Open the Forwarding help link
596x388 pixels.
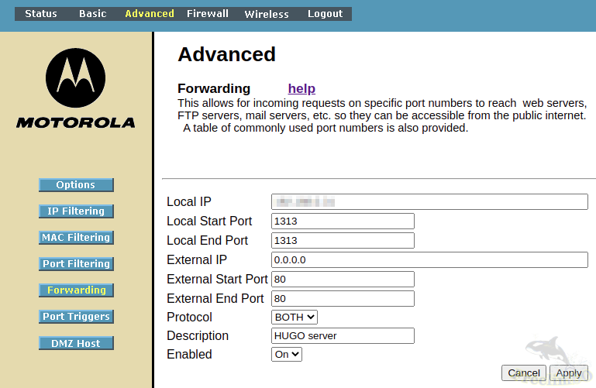(301, 88)
